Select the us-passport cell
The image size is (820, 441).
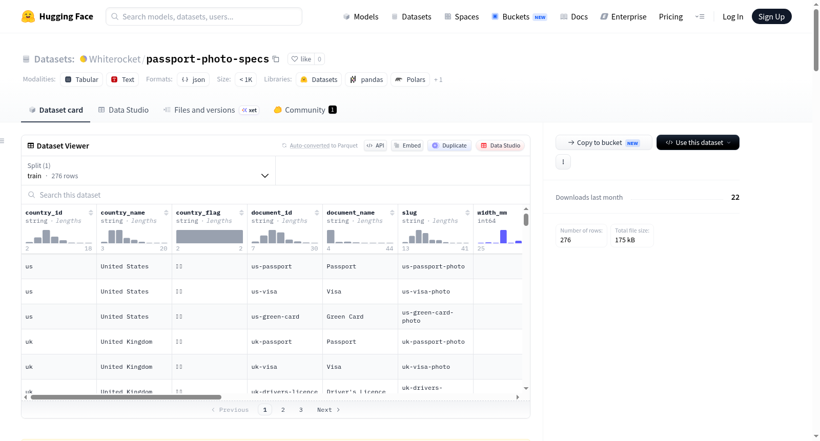pos(285,266)
